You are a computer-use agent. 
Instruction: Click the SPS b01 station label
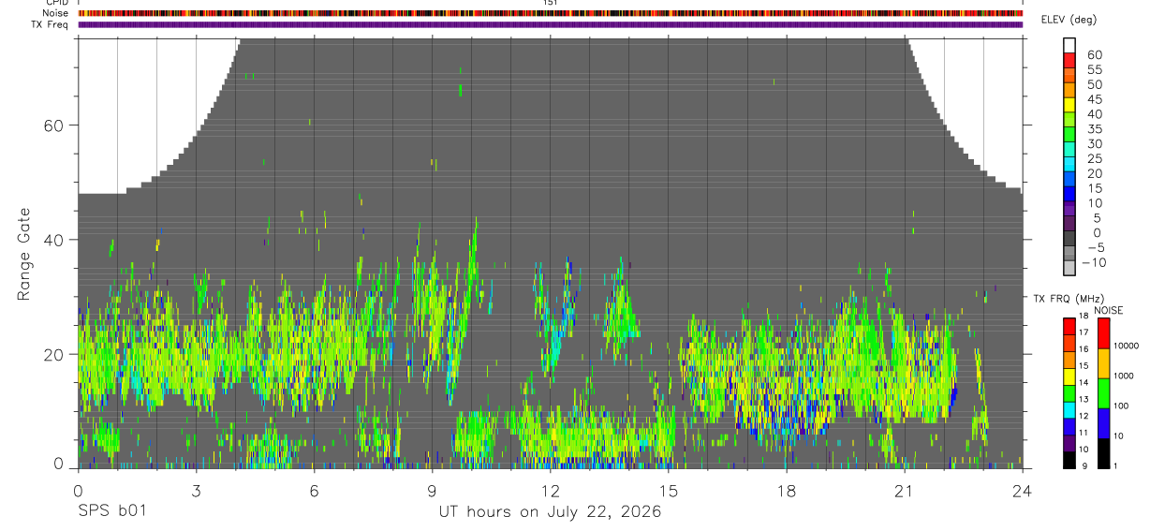point(111,512)
